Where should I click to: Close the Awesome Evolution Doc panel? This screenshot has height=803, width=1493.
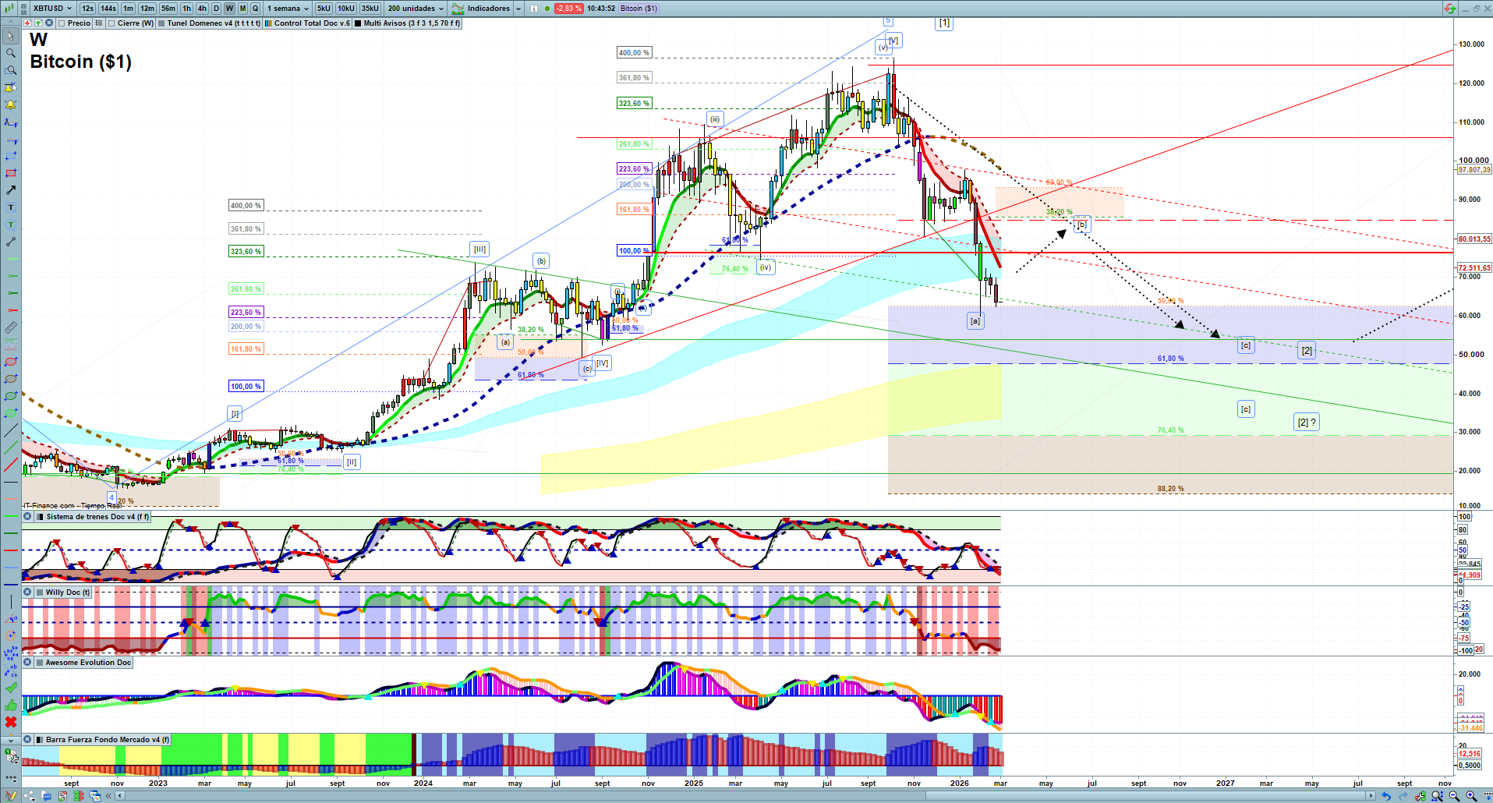click(x=27, y=663)
